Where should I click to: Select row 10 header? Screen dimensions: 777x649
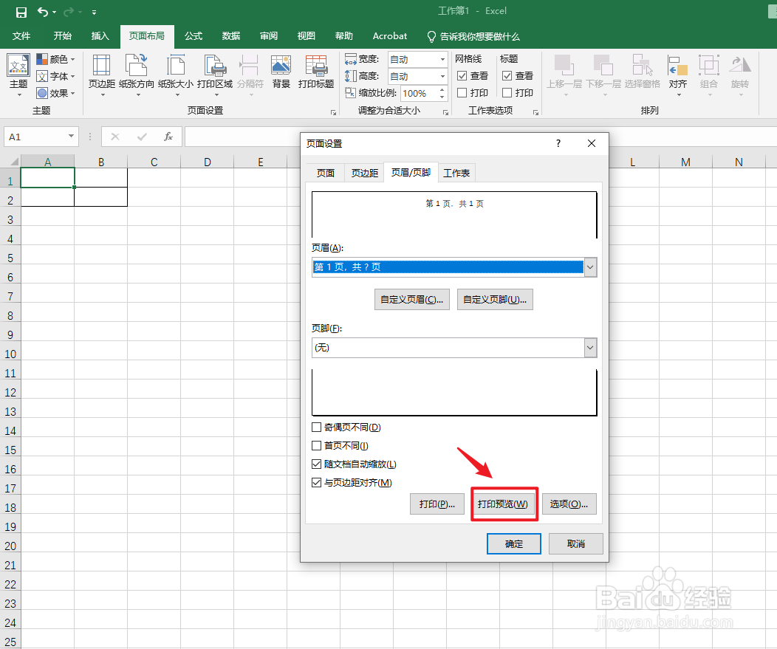click(x=10, y=354)
